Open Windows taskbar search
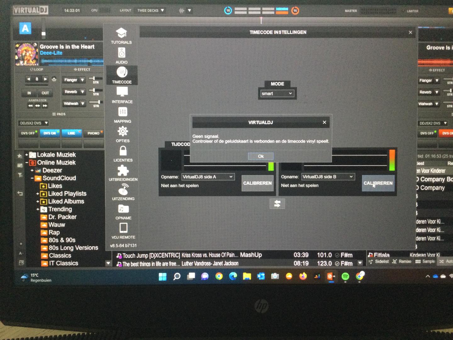The height and width of the screenshot is (340, 453). (177, 277)
